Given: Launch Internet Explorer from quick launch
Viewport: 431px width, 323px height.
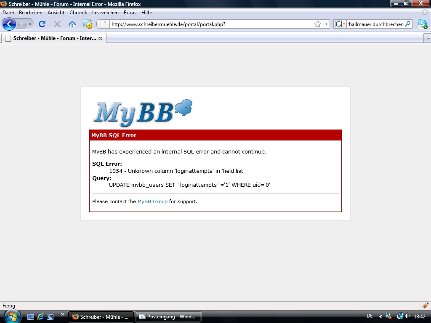Looking at the screenshot, I should [x=40, y=317].
